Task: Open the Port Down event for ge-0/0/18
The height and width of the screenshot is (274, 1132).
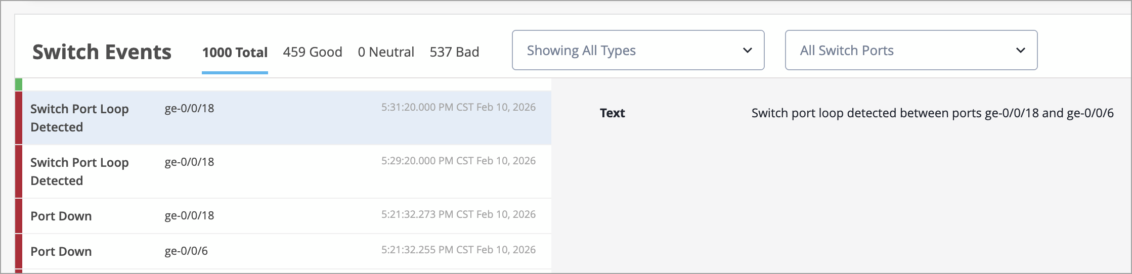Action: [x=283, y=216]
